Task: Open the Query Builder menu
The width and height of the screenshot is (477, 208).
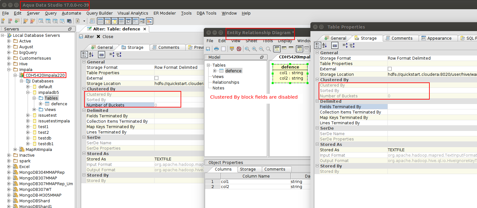Action: click(x=99, y=13)
